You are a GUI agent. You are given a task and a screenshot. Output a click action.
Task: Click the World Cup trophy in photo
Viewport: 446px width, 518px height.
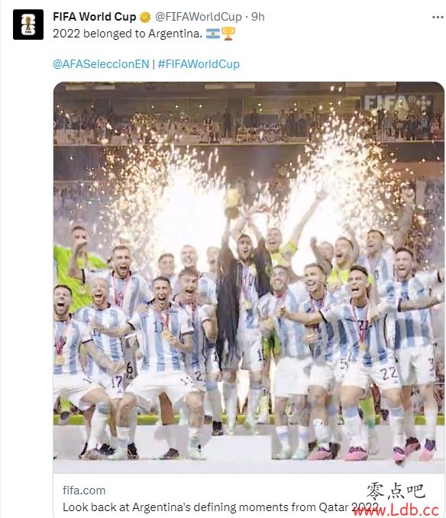[234, 202]
